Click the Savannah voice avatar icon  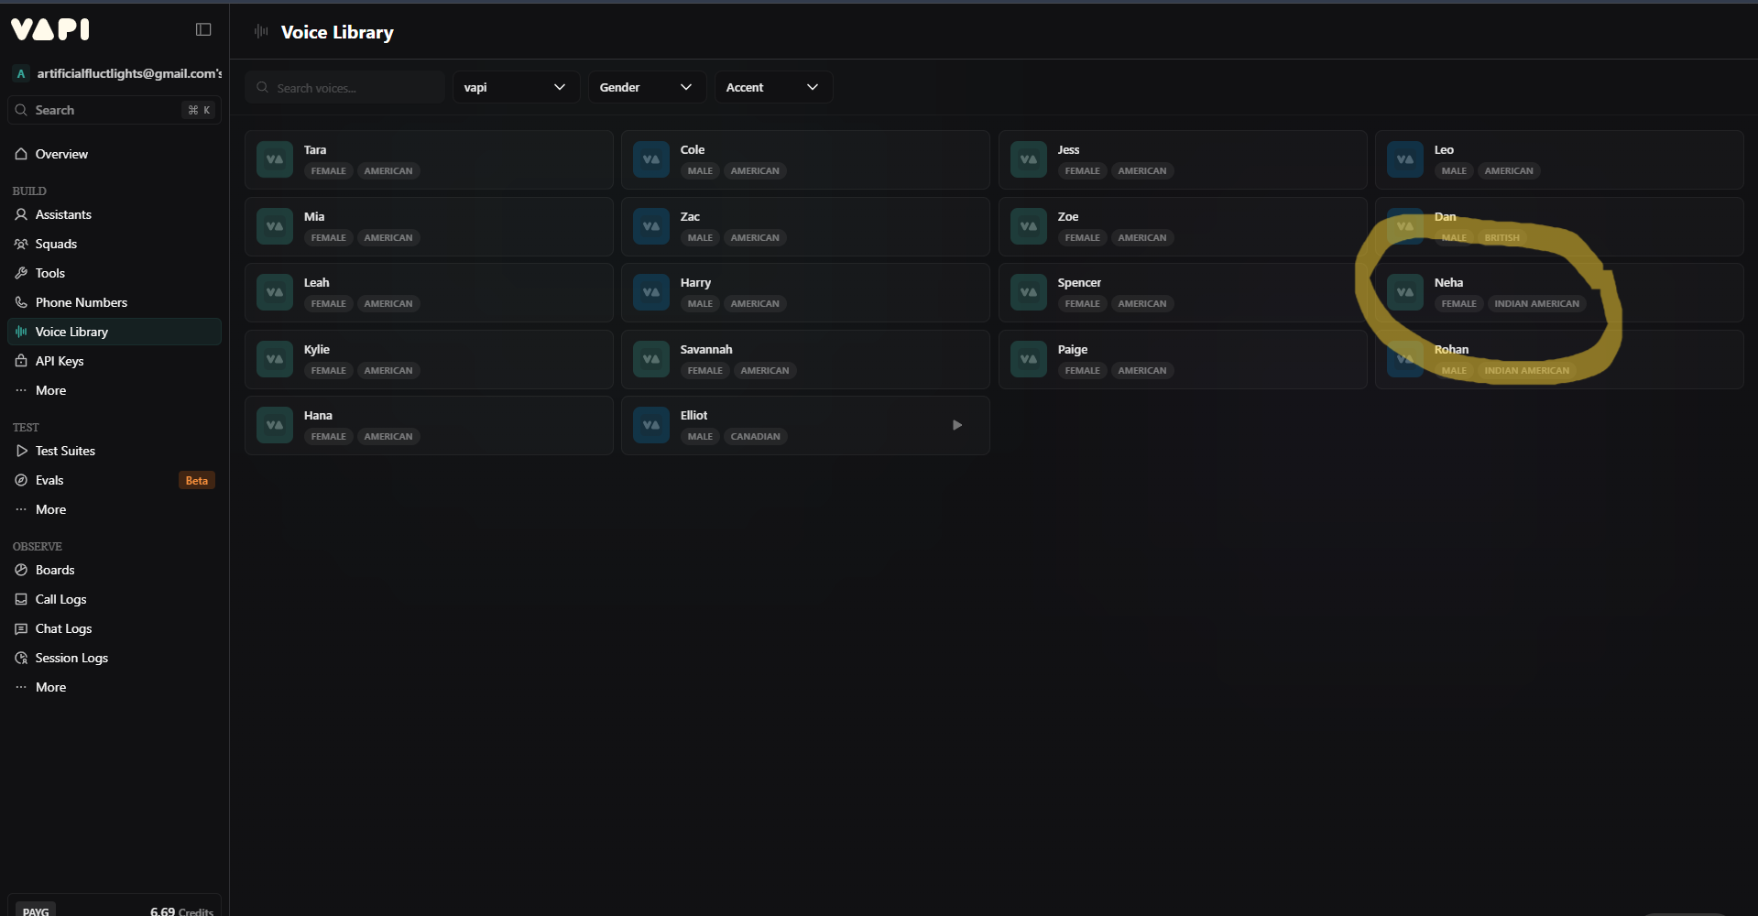pos(651,359)
